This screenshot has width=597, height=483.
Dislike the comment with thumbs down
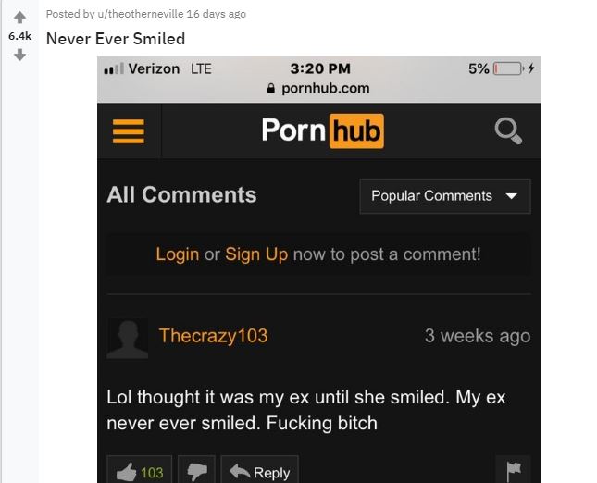[196, 471]
